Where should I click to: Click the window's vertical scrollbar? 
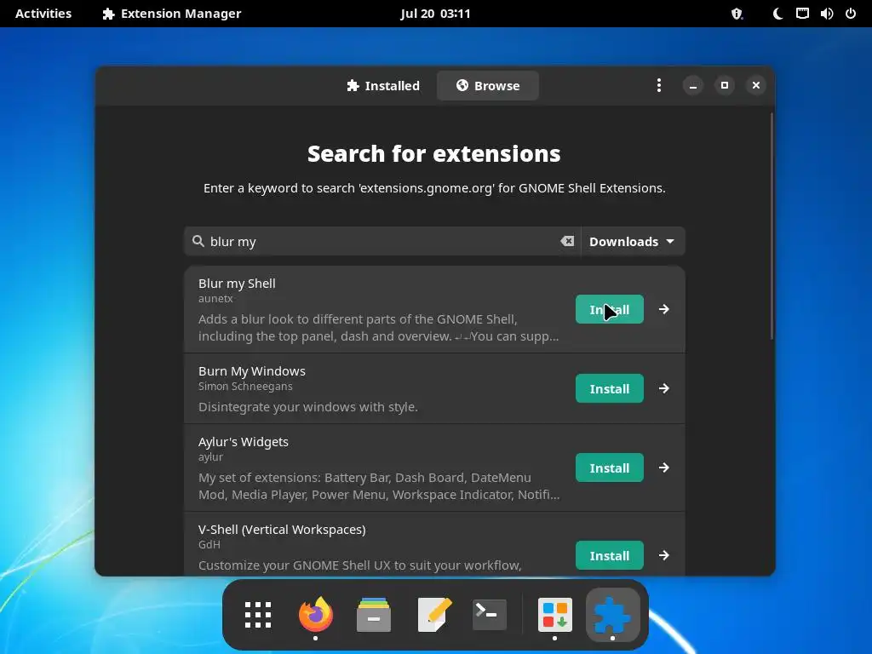[772, 225]
